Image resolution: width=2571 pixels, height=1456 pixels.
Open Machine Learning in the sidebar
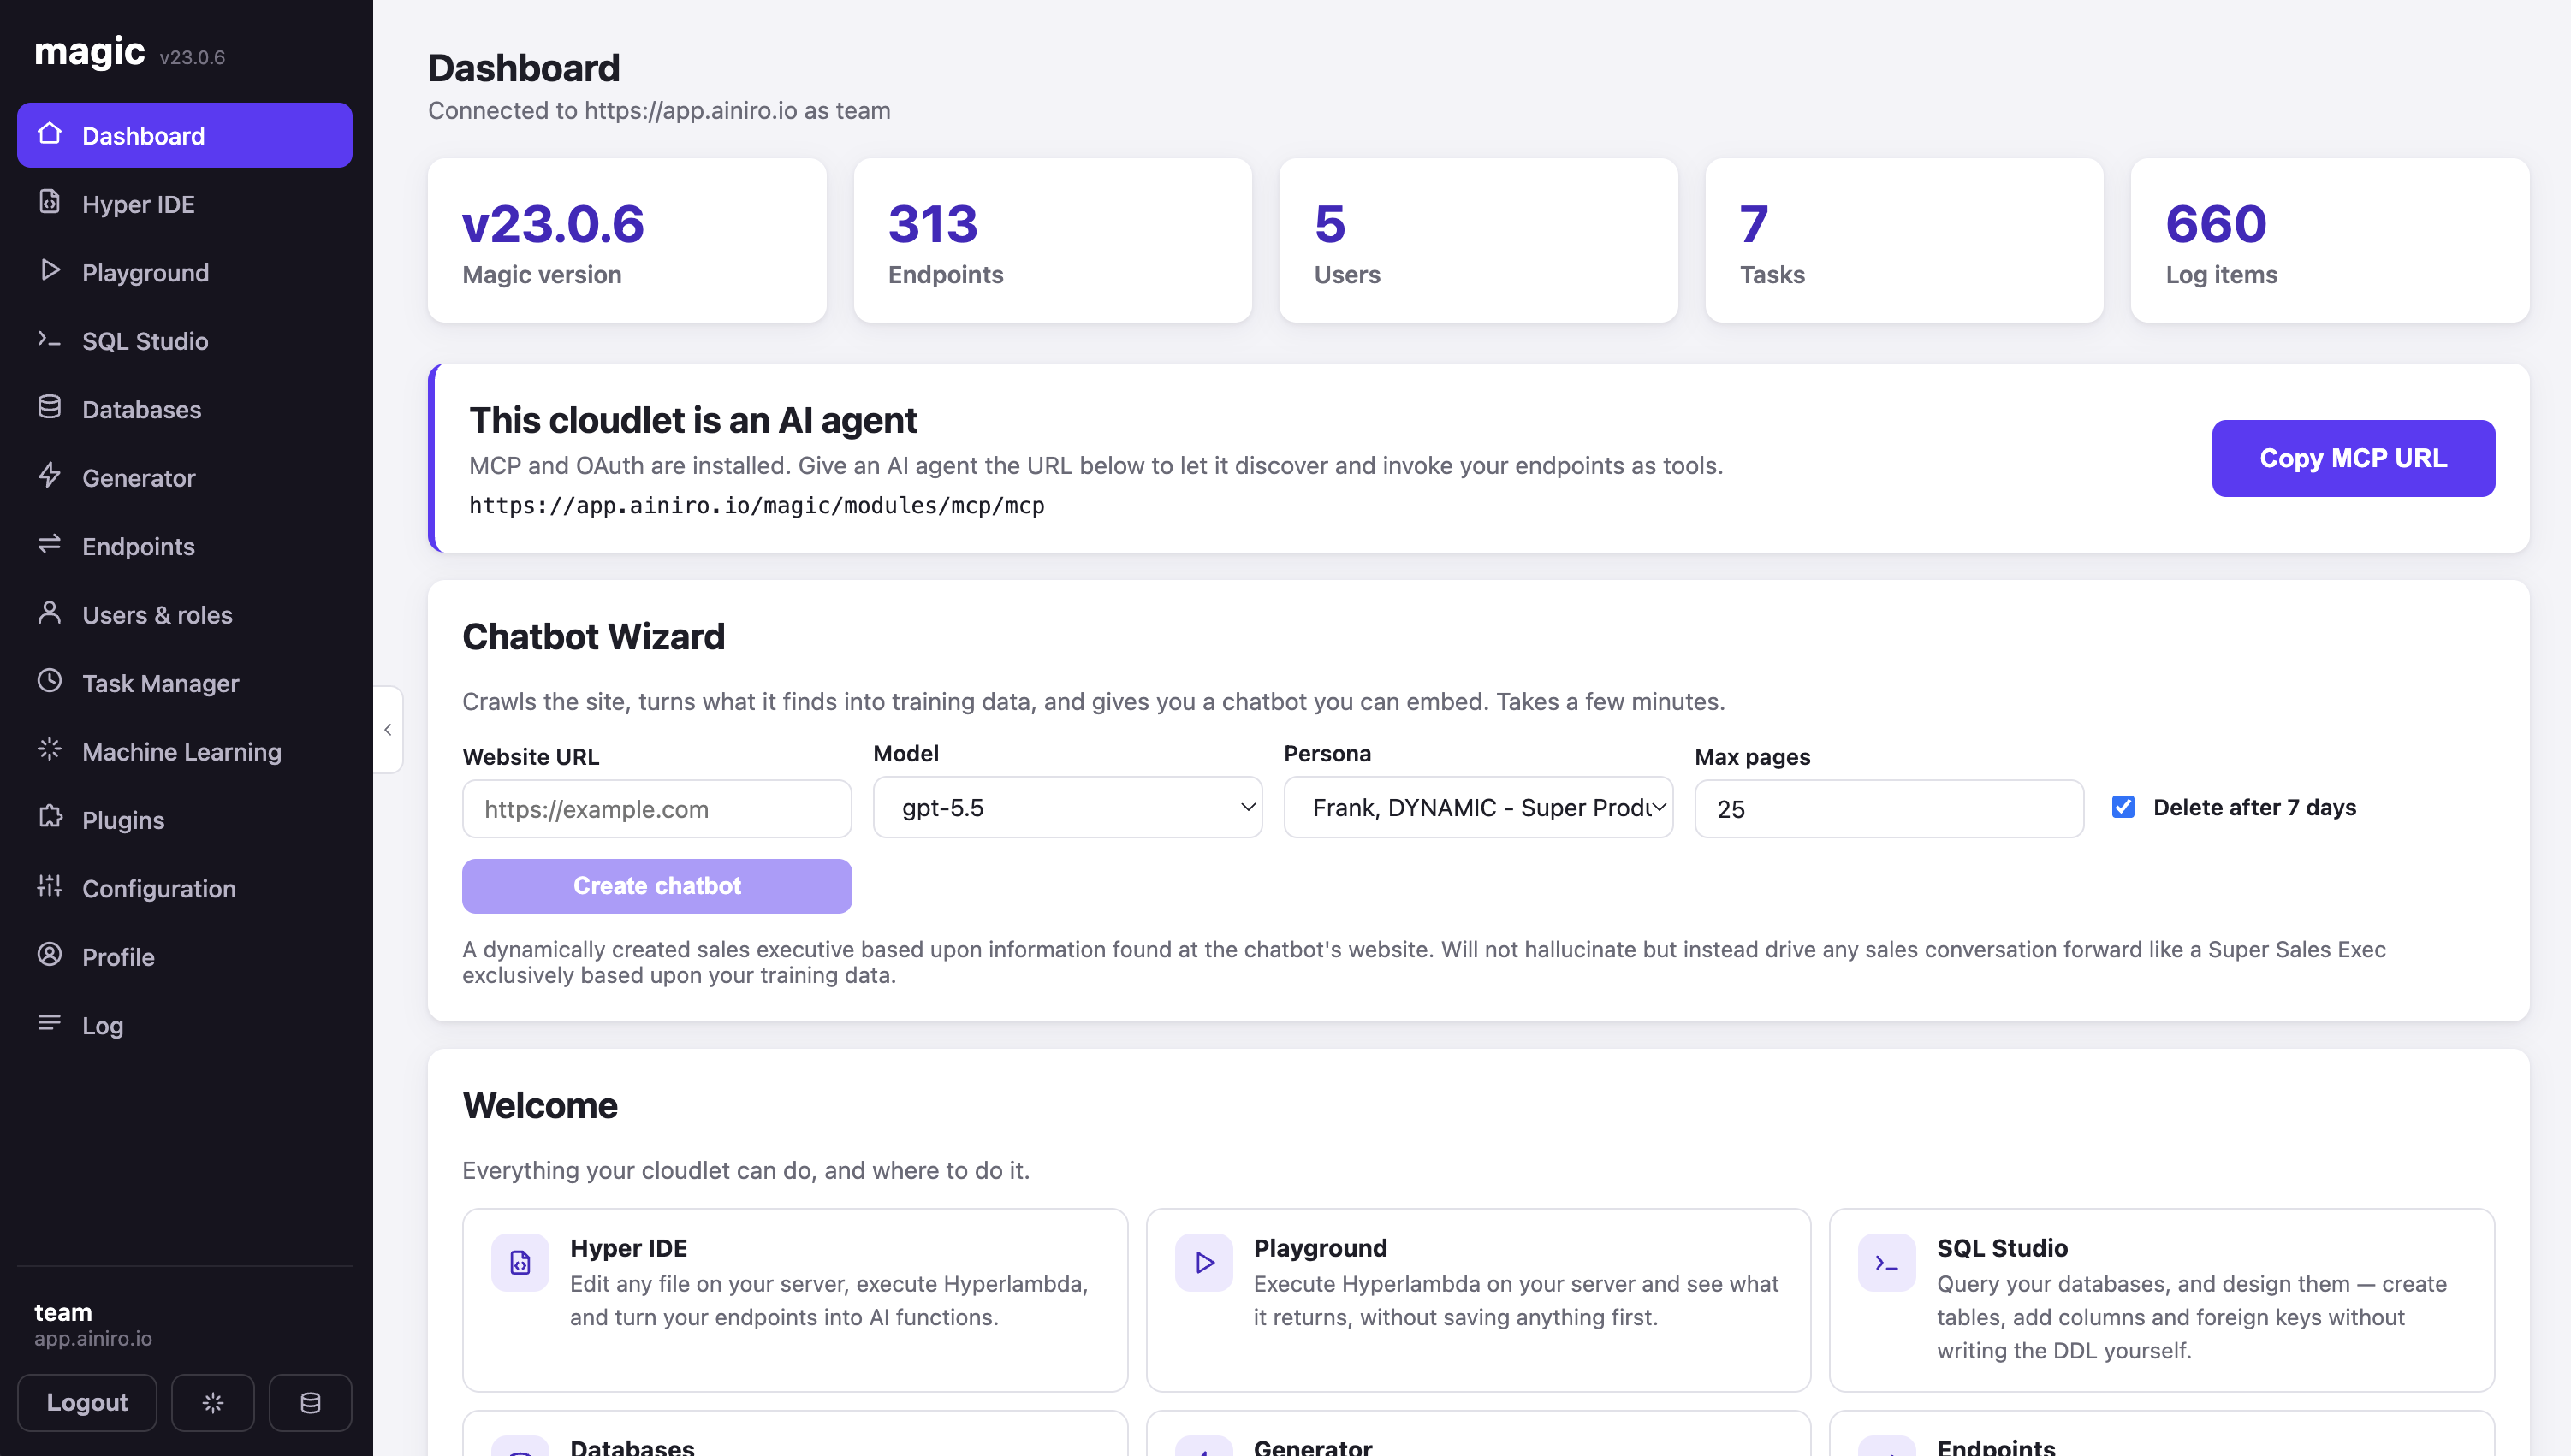click(x=185, y=752)
